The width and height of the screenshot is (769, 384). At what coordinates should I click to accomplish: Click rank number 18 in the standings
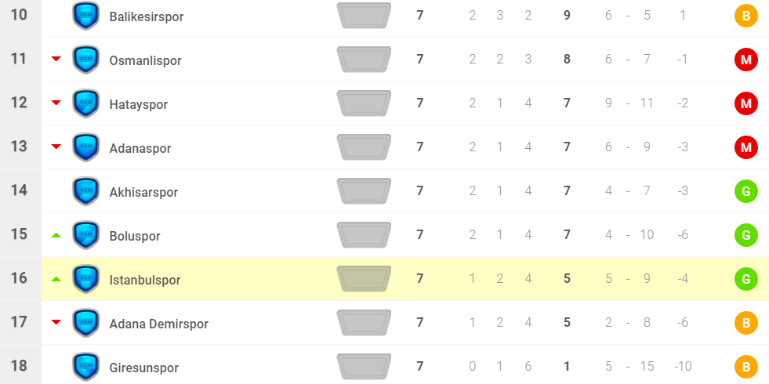coord(20,367)
